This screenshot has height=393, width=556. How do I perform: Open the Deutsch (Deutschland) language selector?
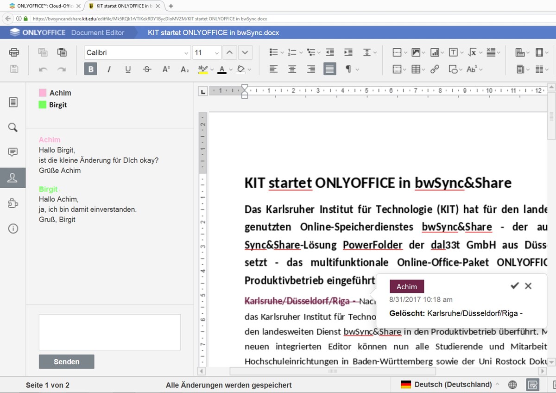coord(450,385)
